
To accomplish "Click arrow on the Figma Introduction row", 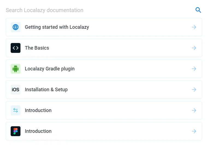I will pos(194,131).
